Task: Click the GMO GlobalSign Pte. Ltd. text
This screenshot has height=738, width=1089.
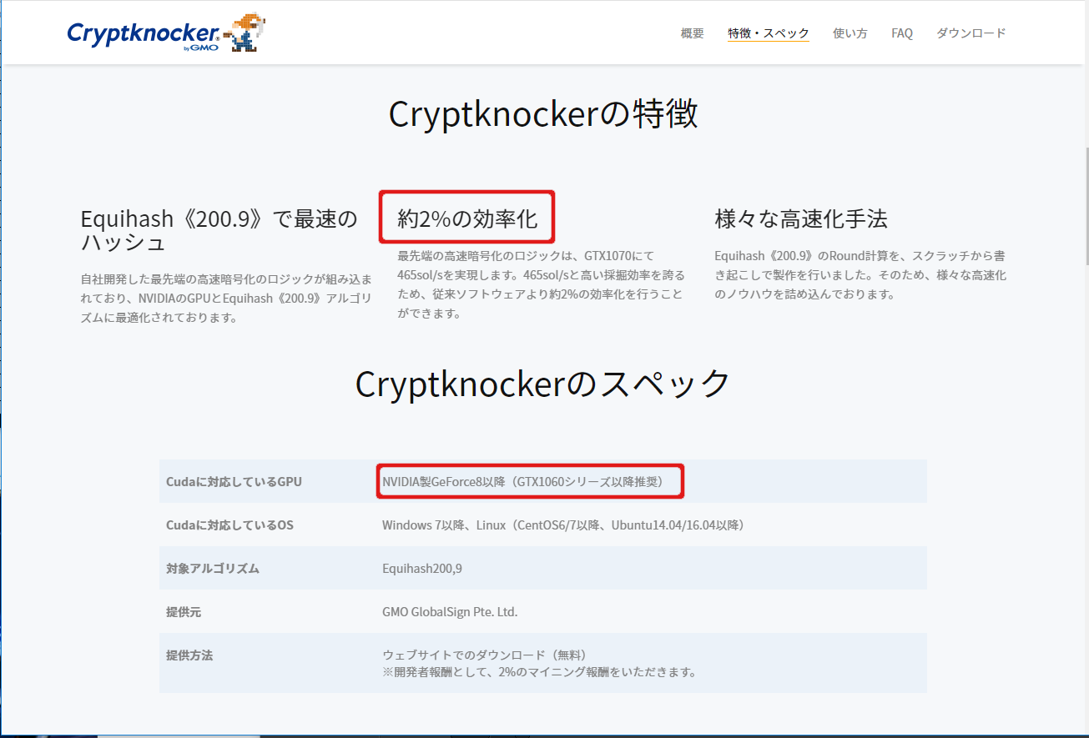Action: (450, 612)
